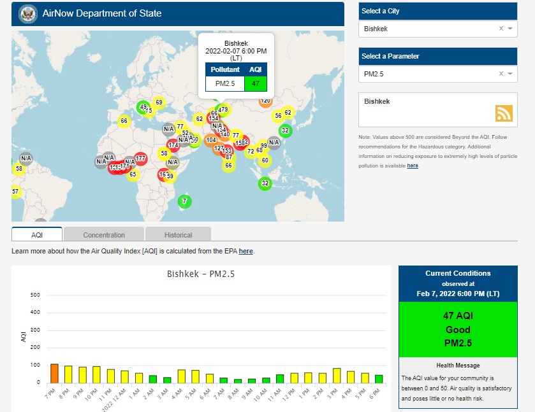Select the green map marker showing 7
535x412 pixels.
click(185, 202)
